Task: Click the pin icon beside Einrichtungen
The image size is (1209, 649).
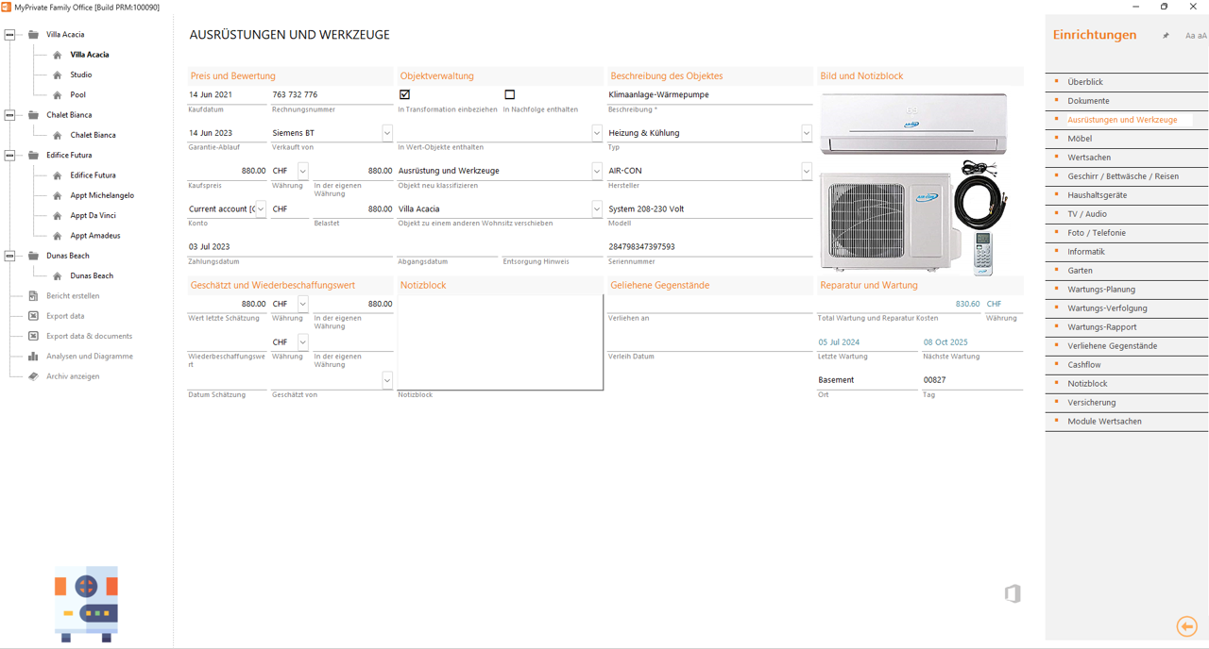Action: (x=1166, y=36)
